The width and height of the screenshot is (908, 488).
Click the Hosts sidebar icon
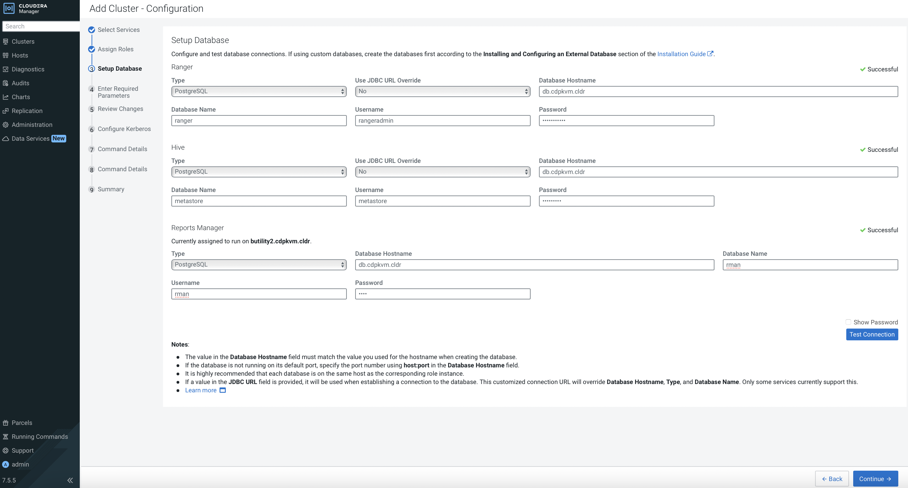click(x=5, y=55)
